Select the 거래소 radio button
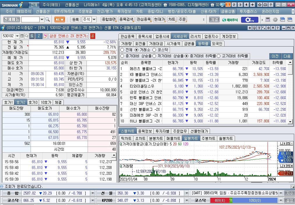 click(137, 50)
